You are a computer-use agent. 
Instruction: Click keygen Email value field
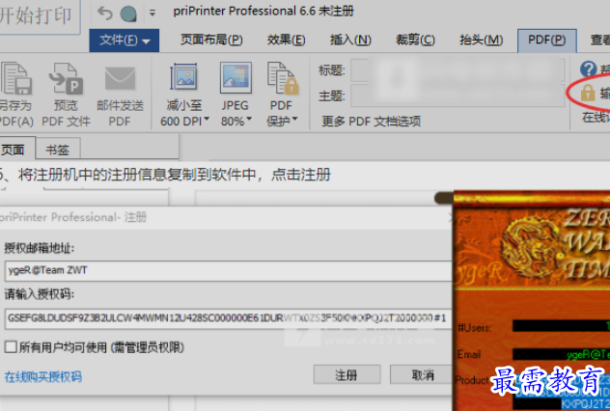coord(561,354)
